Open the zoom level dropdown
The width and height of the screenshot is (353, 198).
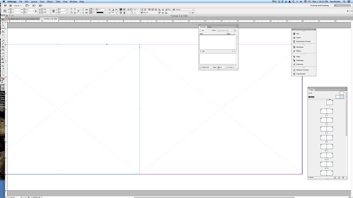[x=18, y=6]
